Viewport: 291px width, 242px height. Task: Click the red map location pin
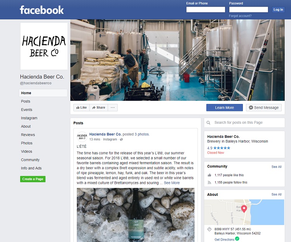[x=244, y=209]
